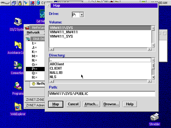Click Directory list scroll up arrow

pyautogui.click(x=153, y=60)
